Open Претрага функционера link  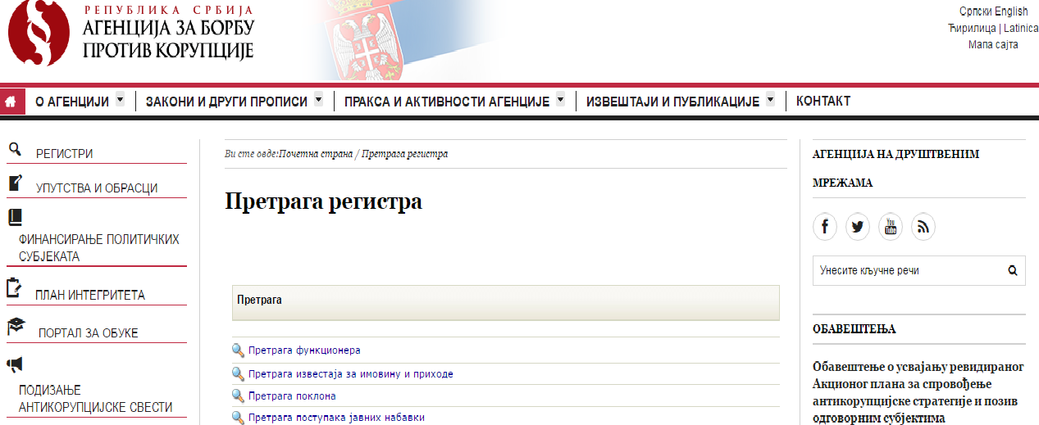click(x=304, y=350)
